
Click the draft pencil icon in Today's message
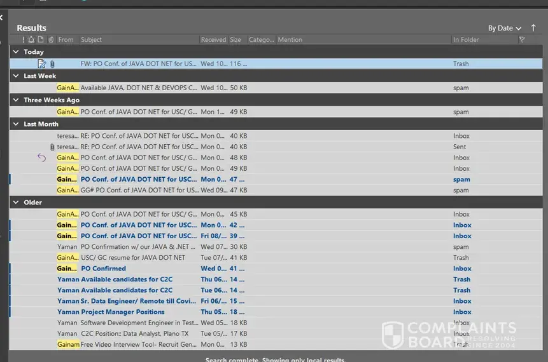(x=42, y=64)
